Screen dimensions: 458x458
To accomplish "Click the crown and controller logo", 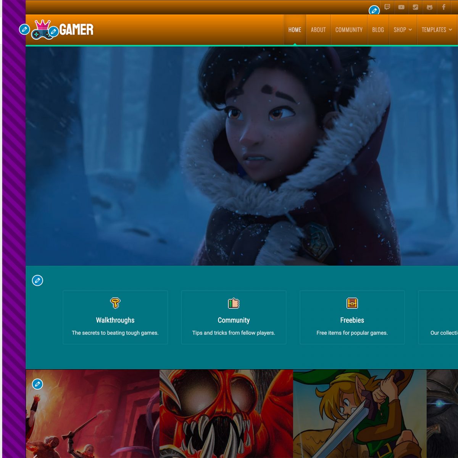I will [x=42, y=29].
